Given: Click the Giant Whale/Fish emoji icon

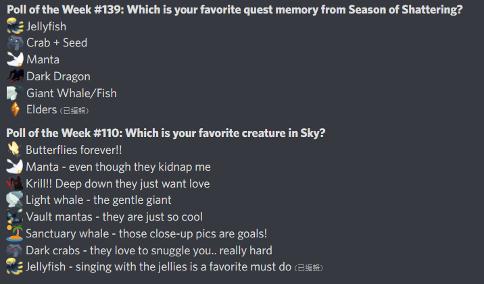Looking at the screenshot, I should [x=15, y=92].
